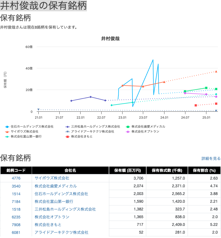Click the 60億 y-axis label
Image resolution: width=221 pixels, height=238 pixels.
[29, 47]
